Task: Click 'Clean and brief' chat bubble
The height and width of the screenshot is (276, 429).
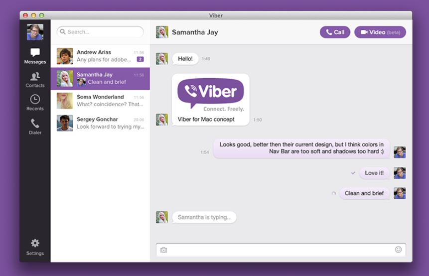Action: click(364, 193)
